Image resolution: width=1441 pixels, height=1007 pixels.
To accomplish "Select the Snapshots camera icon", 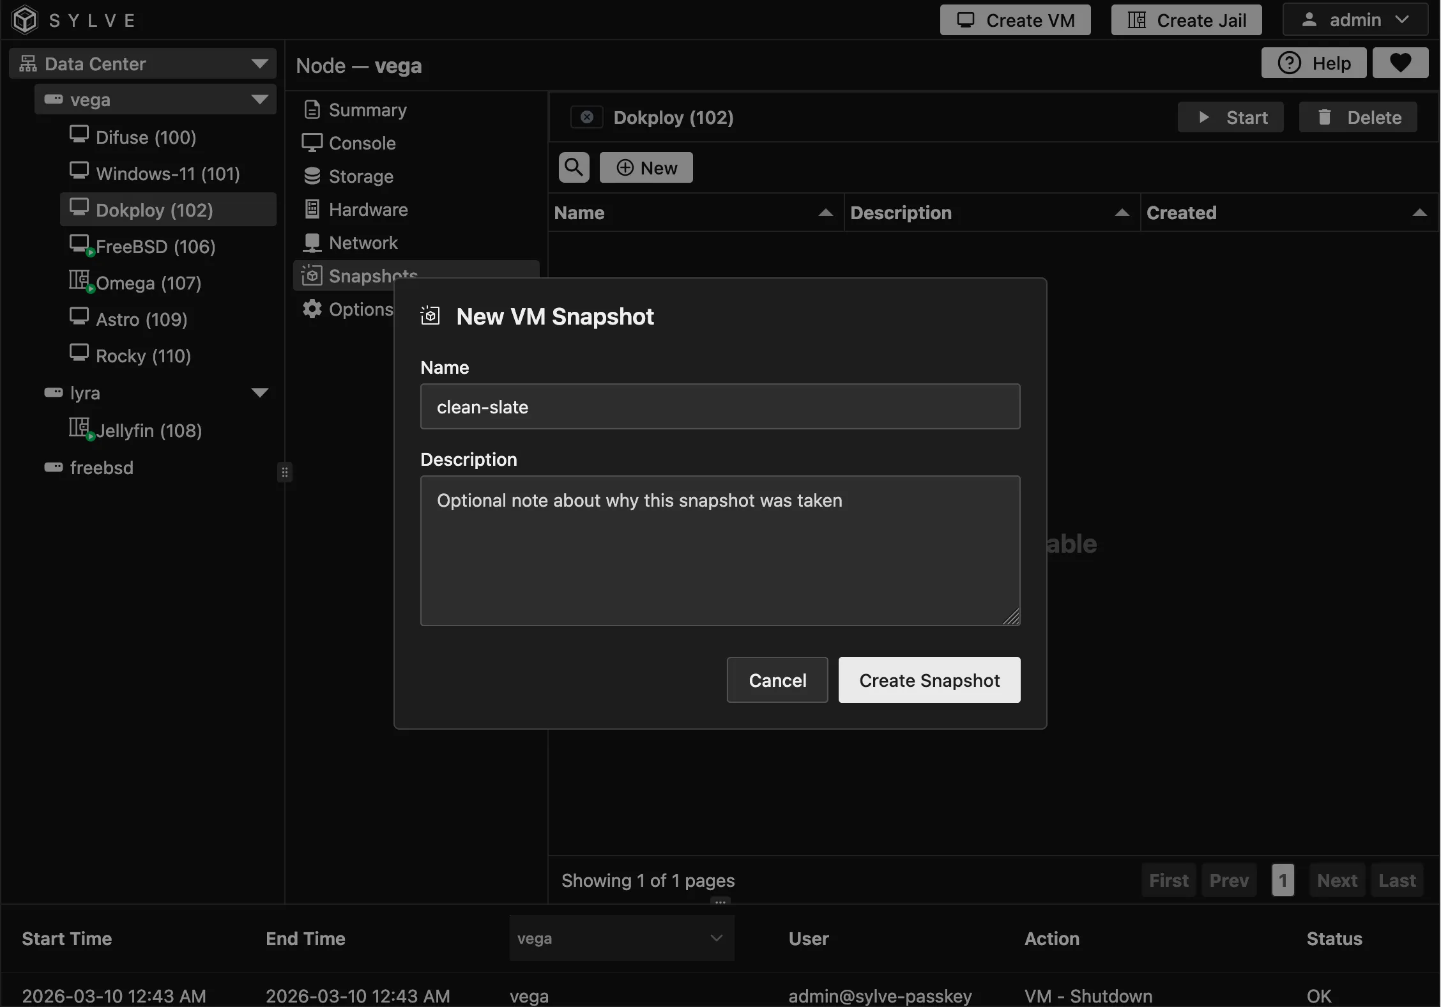I will (x=312, y=275).
